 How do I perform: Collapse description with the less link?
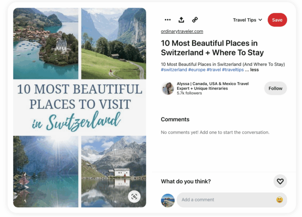pos(254,70)
